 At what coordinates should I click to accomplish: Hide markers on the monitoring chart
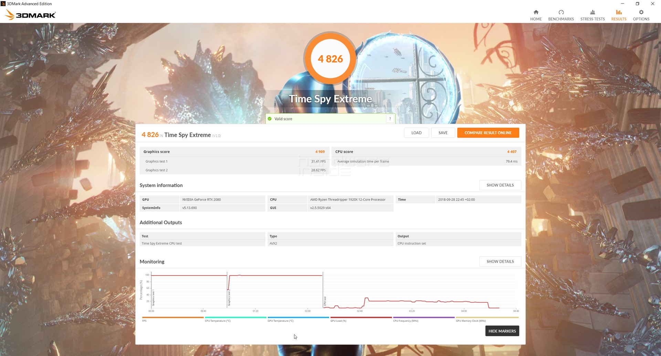[502, 331]
